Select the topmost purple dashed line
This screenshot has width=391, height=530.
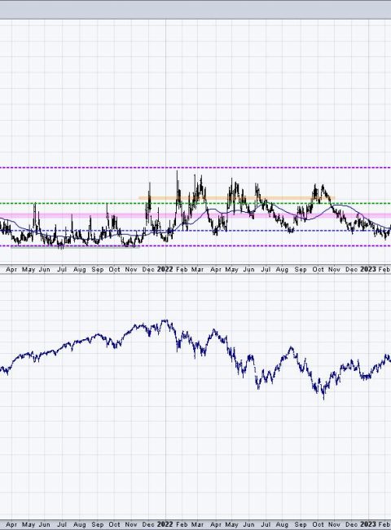[195, 168]
